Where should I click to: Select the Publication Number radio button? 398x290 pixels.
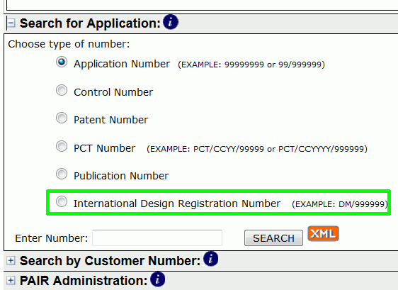pyautogui.click(x=62, y=174)
